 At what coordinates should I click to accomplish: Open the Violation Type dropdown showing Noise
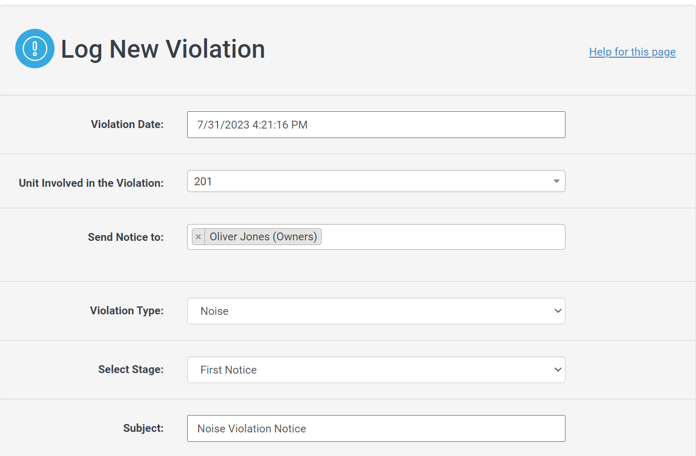tap(376, 311)
